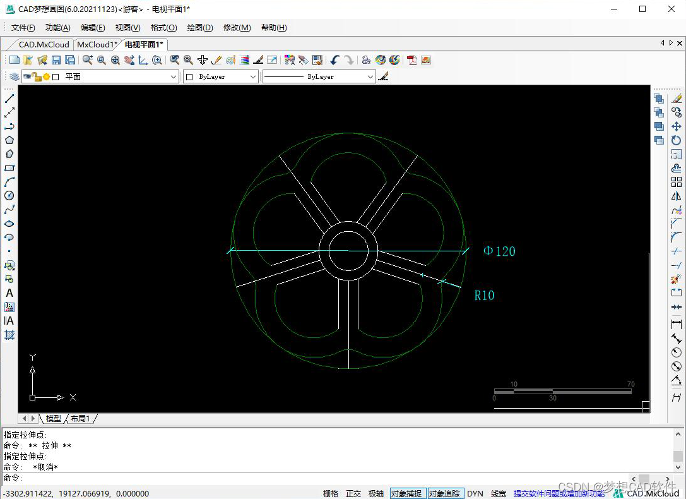Open the 修改(M) menu
Viewport: 686px width, 499px height.
pos(237,28)
